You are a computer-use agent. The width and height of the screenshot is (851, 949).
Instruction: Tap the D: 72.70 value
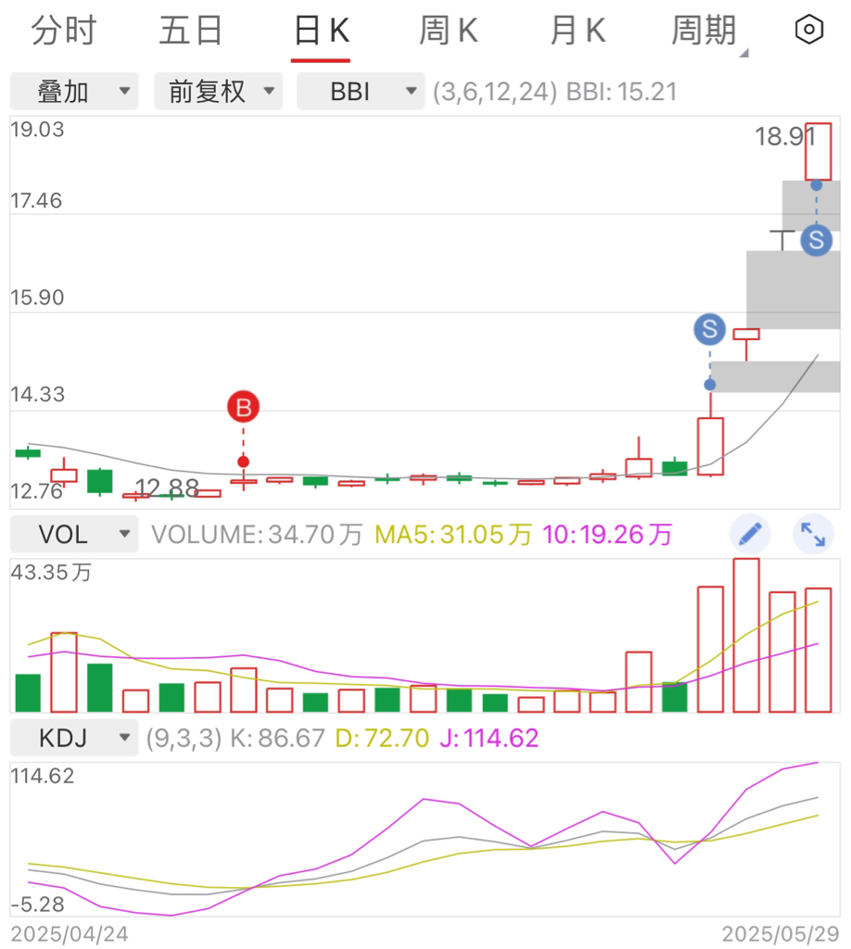point(382,739)
